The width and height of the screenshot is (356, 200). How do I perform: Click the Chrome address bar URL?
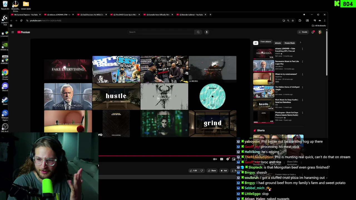pos(46,21)
